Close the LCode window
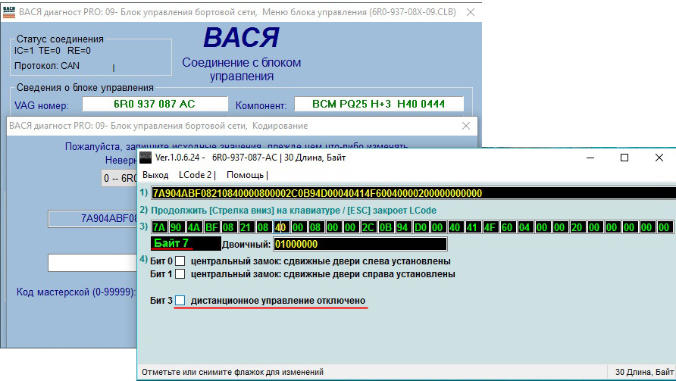 coord(659,158)
